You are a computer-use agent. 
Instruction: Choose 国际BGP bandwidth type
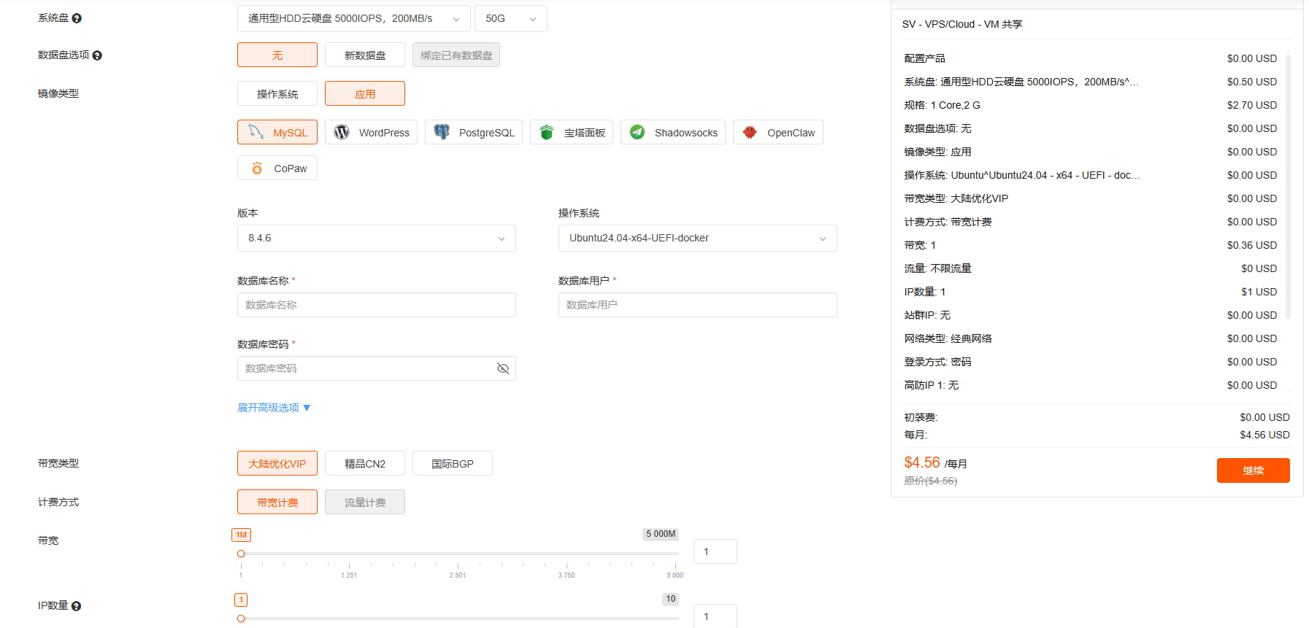point(453,464)
